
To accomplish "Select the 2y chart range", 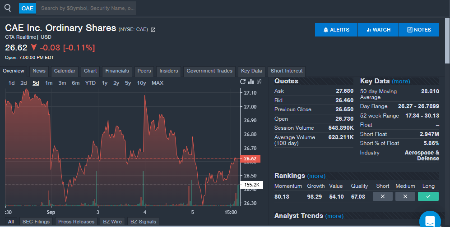I will [x=116, y=83].
